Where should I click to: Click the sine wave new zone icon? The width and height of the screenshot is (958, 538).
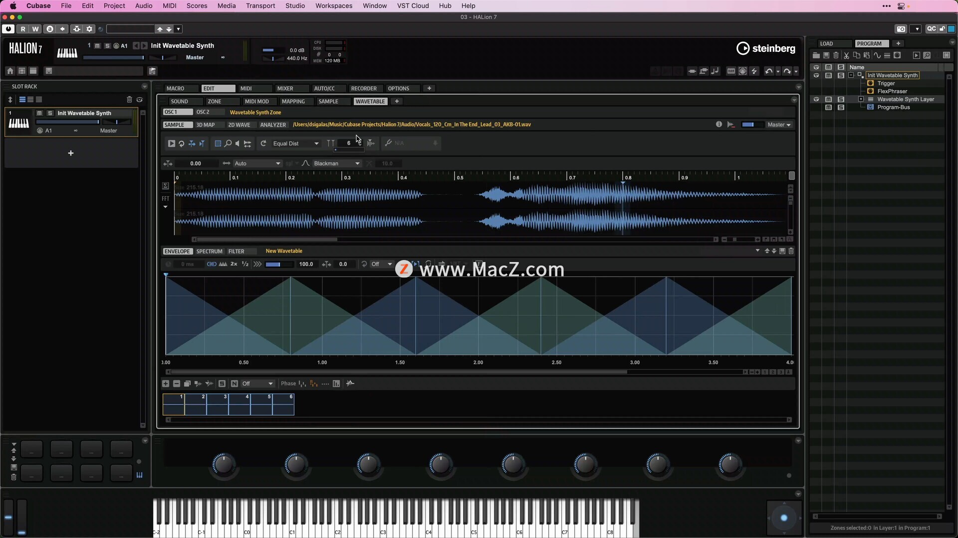(877, 55)
